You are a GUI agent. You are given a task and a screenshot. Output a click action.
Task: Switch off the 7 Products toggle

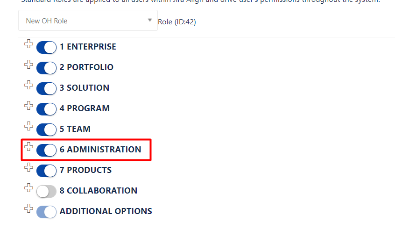(x=46, y=171)
